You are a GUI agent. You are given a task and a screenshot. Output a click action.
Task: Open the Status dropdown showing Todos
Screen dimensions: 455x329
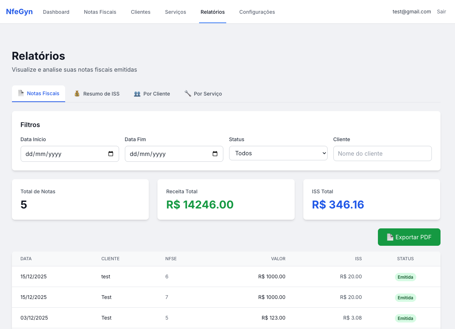click(x=278, y=153)
